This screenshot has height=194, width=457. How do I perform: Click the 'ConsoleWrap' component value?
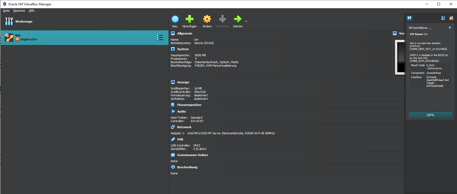pyautogui.click(x=434, y=73)
